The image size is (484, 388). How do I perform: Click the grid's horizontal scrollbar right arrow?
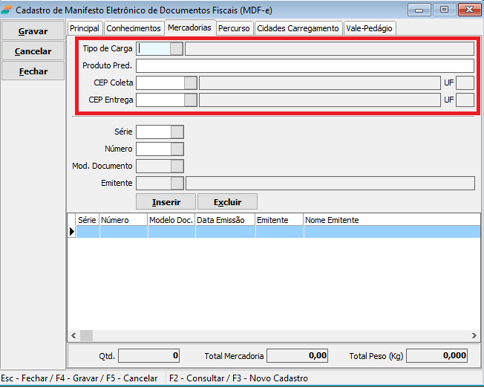pyautogui.click(x=474, y=335)
